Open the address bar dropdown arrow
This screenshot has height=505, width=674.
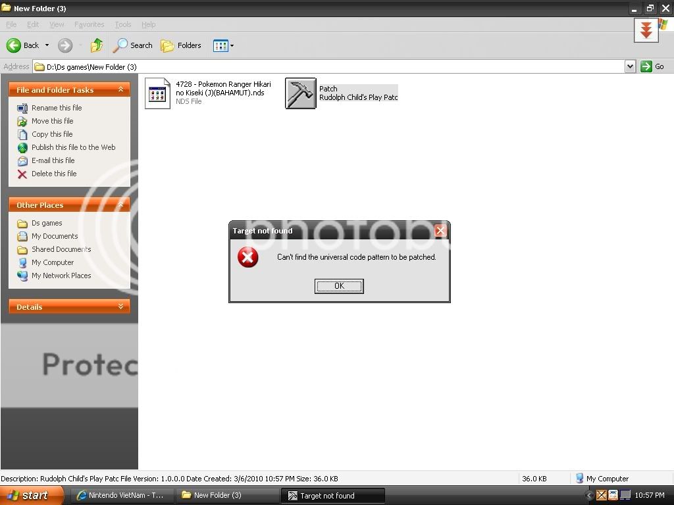pyautogui.click(x=630, y=66)
